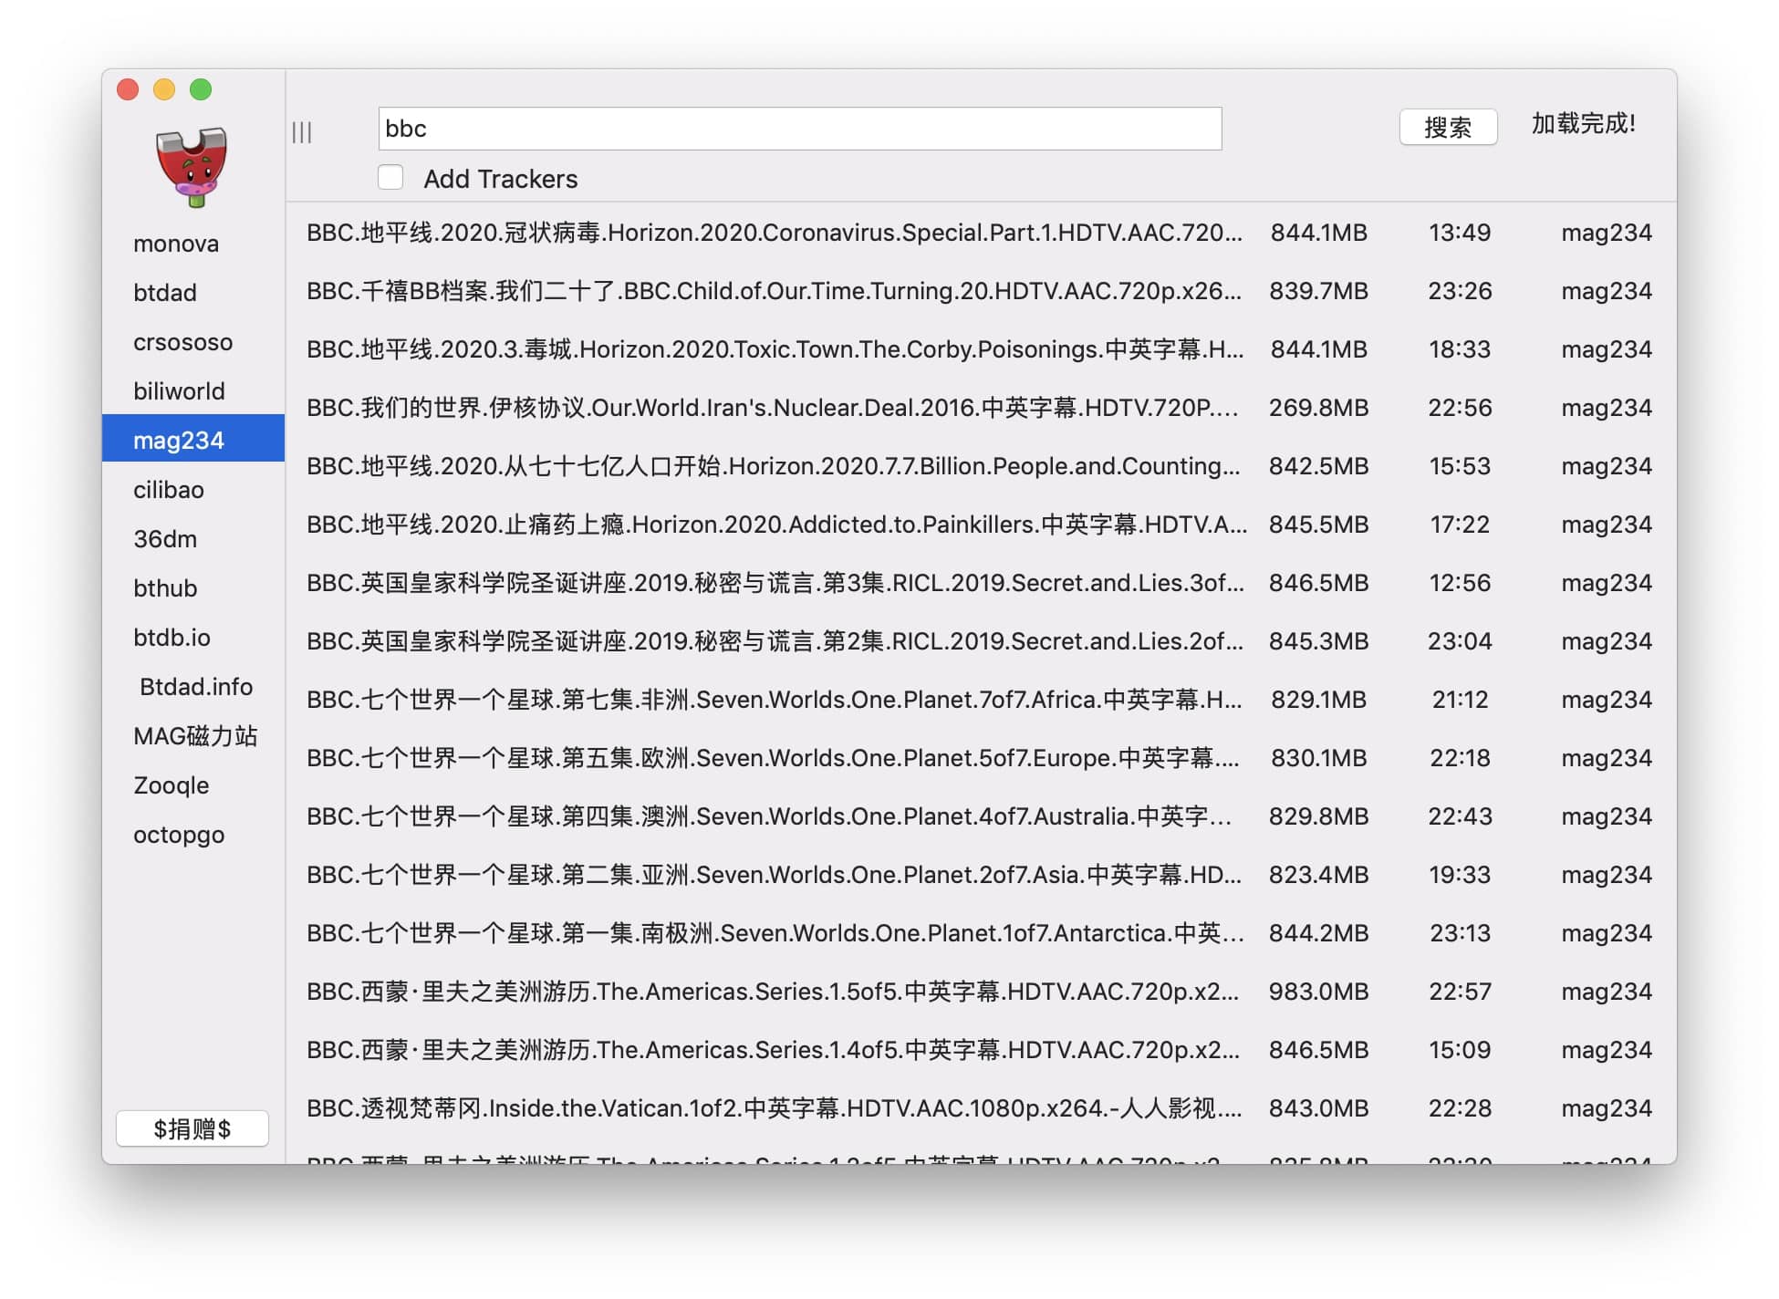Click the 842.5MB size cell
This screenshot has width=1779, height=1299.
[1318, 466]
